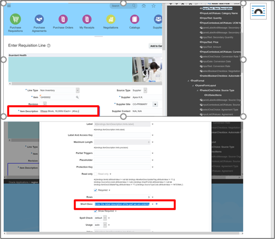This screenshot has width=275, height=239.
Task: Toggle the Required checkbox
Action: (x=95, y=190)
